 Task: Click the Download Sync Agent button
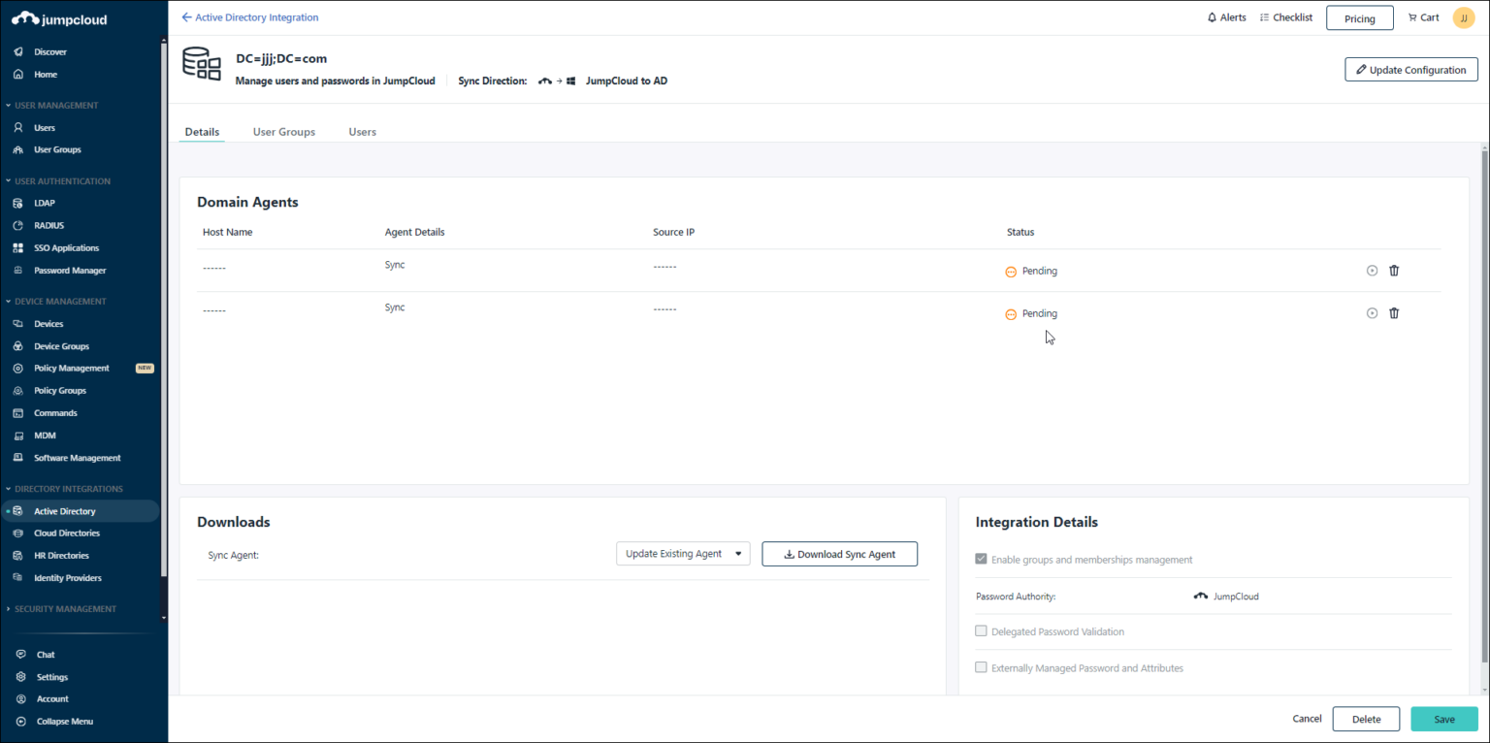pos(839,553)
